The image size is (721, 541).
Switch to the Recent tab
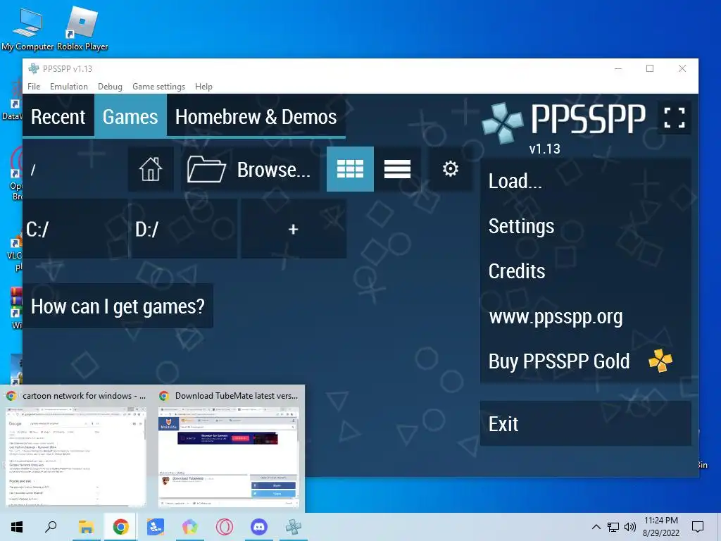click(58, 117)
